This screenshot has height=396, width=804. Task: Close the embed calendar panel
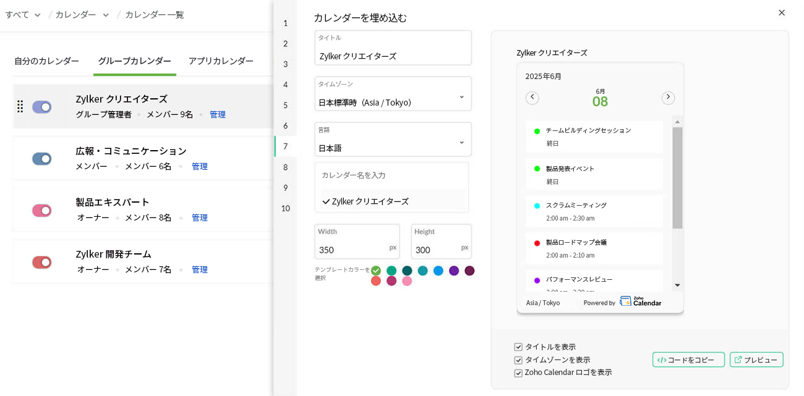(782, 12)
